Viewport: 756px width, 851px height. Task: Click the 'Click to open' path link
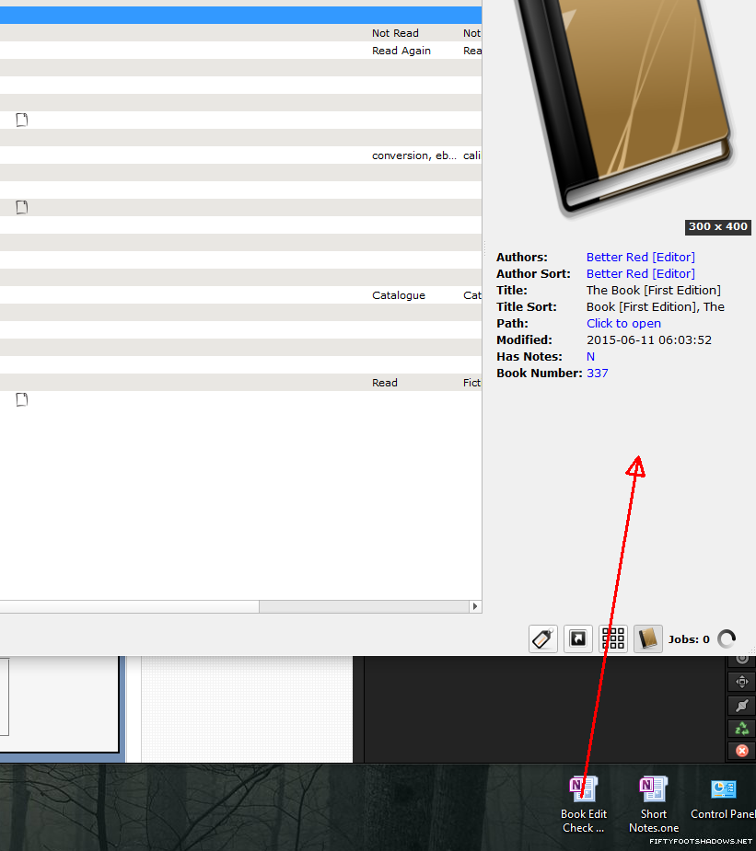coord(623,324)
